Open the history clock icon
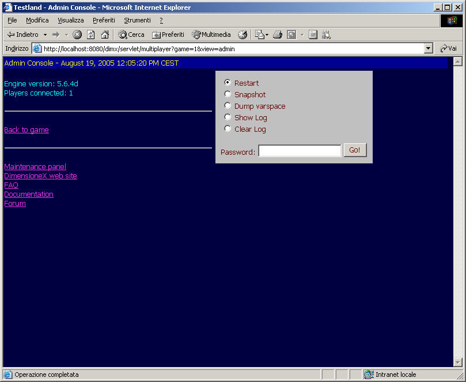 point(243,35)
